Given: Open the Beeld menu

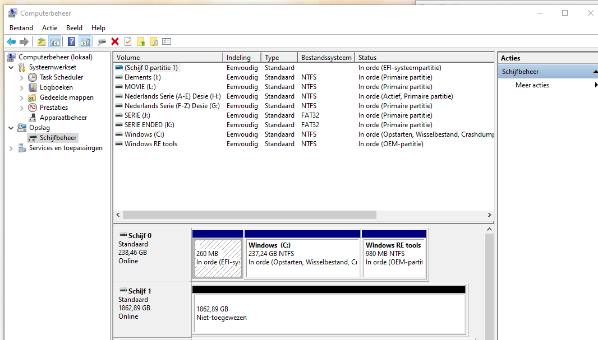Looking at the screenshot, I should (74, 28).
